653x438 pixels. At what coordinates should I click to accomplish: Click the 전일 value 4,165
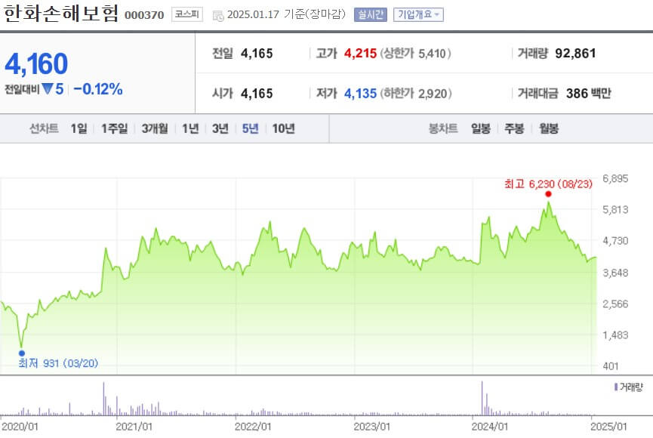point(257,54)
